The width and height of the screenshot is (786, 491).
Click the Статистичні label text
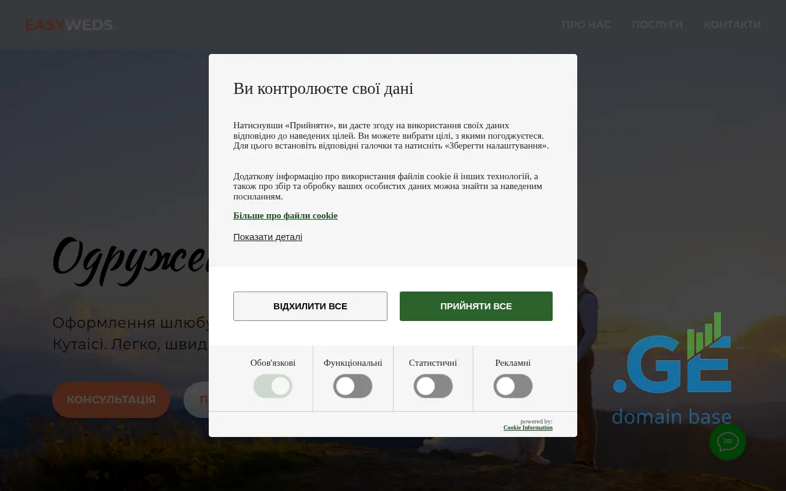click(x=433, y=363)
